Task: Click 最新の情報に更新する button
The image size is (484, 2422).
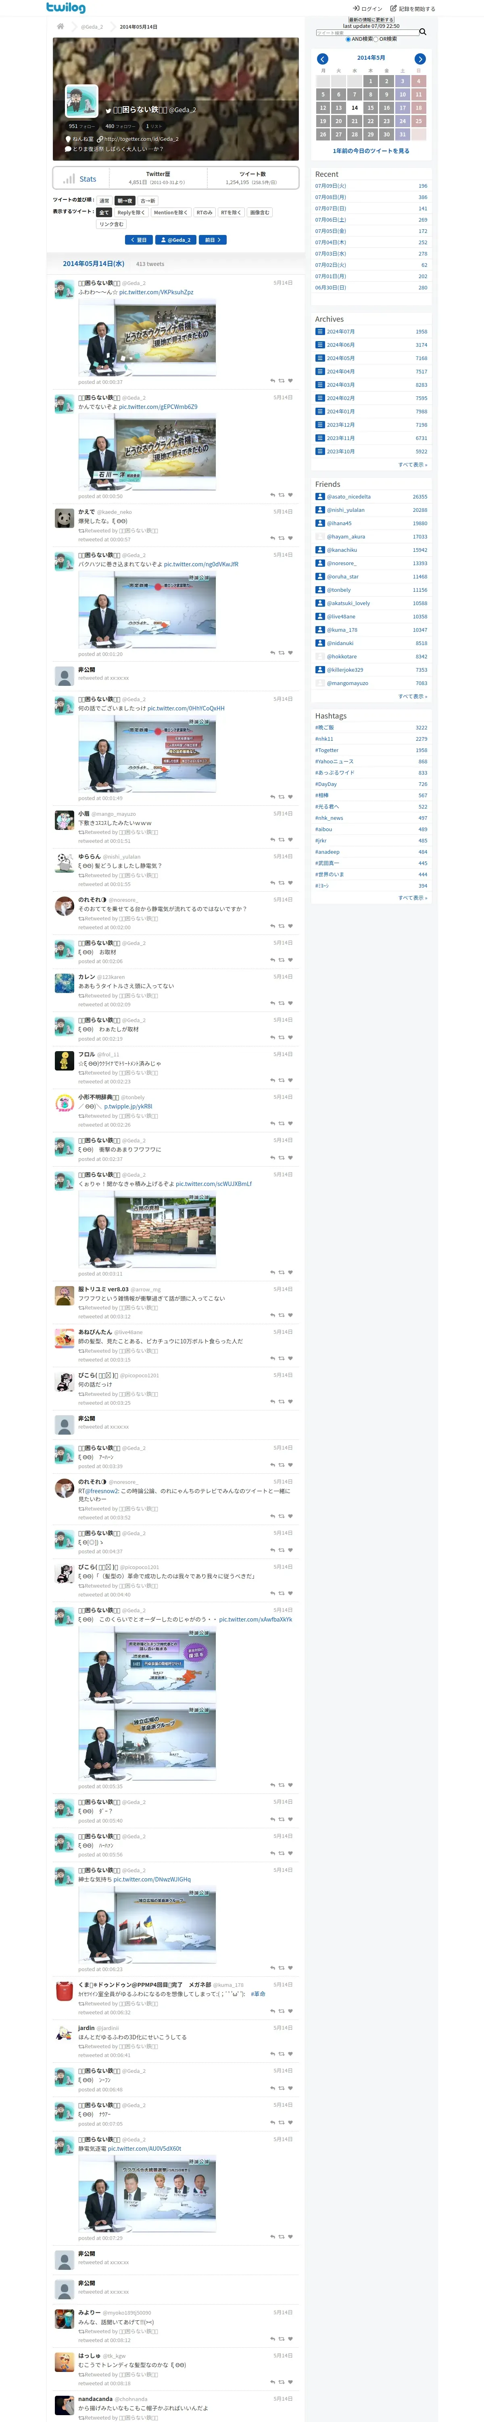Action: coord(371,20)
